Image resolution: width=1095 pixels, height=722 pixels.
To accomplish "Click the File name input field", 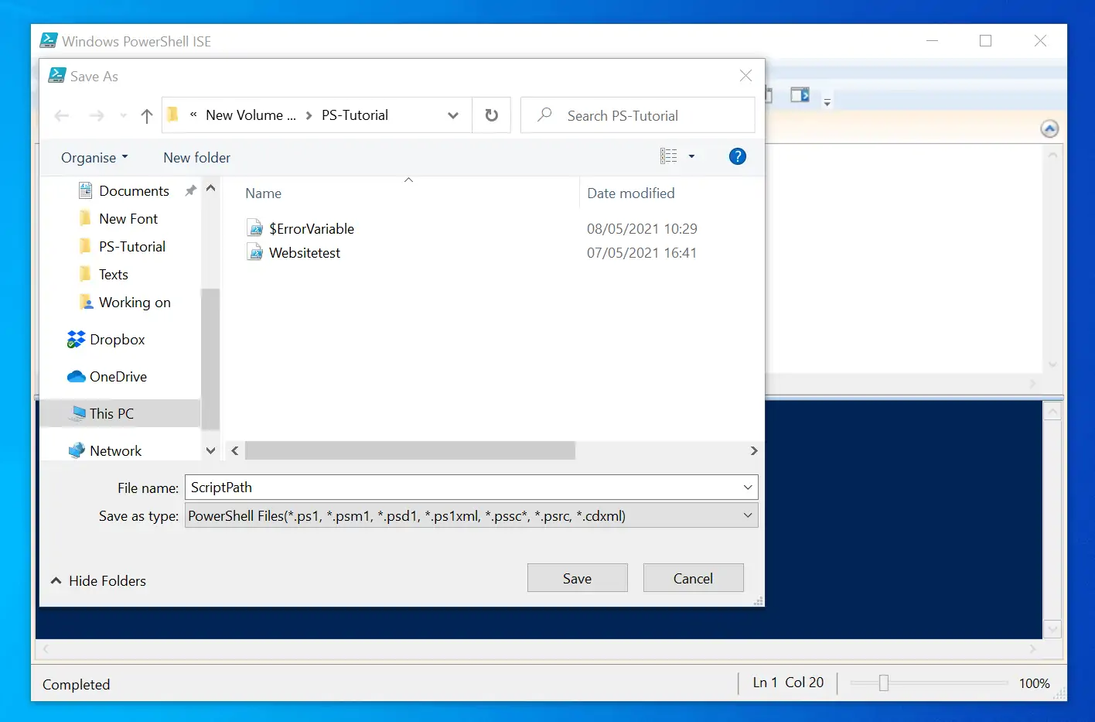I will click(x=462, y=488).
